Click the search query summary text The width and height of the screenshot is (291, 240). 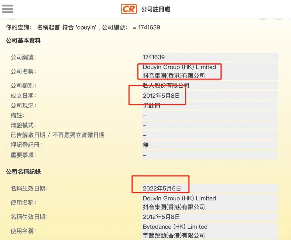83,27
